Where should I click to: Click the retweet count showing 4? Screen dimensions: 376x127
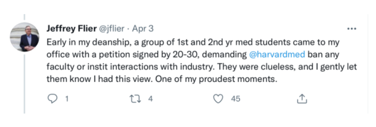(150, 99)
